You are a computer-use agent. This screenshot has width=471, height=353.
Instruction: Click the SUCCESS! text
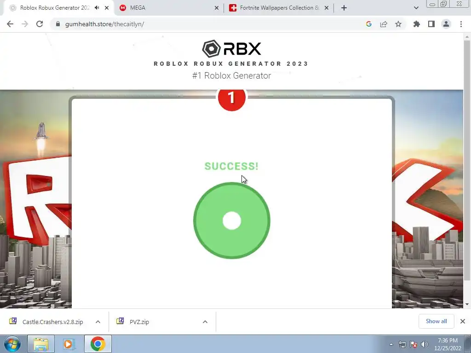click(231, 166)
